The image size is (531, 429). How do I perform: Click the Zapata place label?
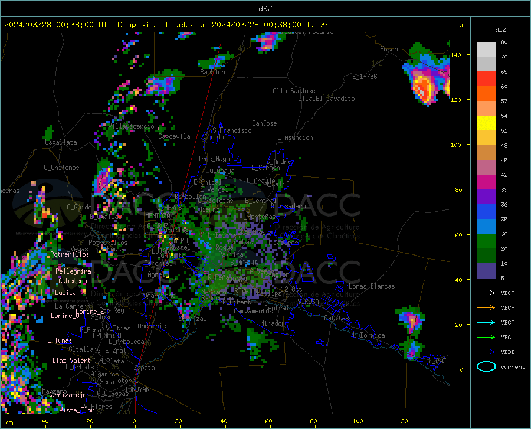[145, 368]
